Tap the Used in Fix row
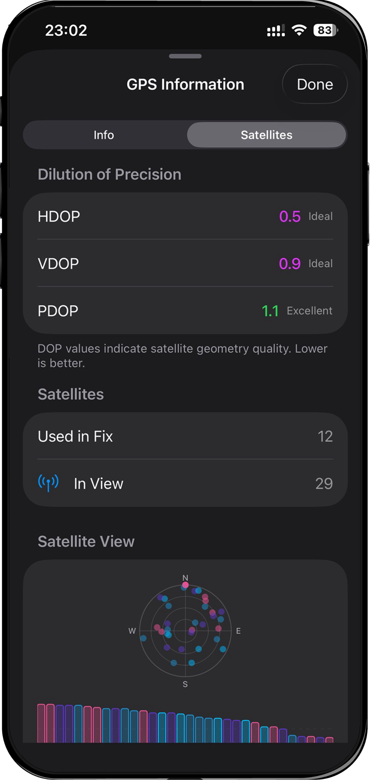 pyautogui.click(x=185, y=436)
